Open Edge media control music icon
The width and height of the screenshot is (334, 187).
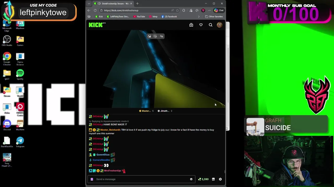point(191,10)
